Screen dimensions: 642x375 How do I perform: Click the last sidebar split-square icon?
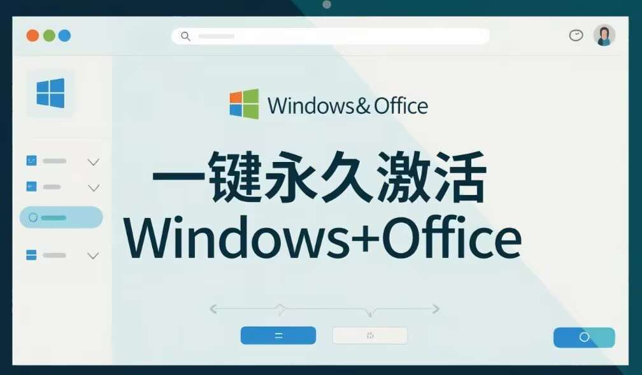click(32, 255)
